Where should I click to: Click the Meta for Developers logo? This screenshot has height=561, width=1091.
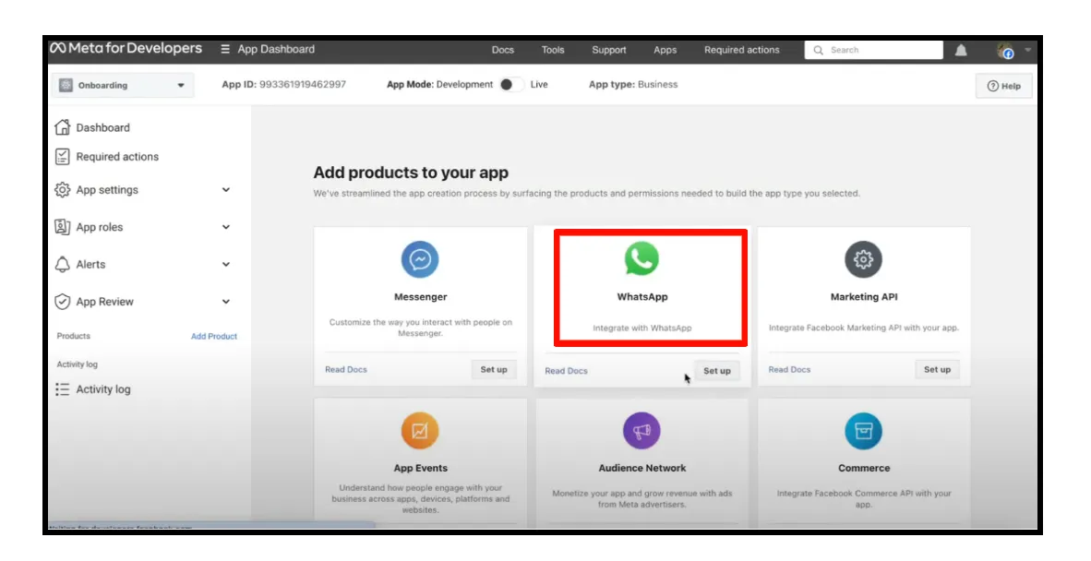point(126,49)
